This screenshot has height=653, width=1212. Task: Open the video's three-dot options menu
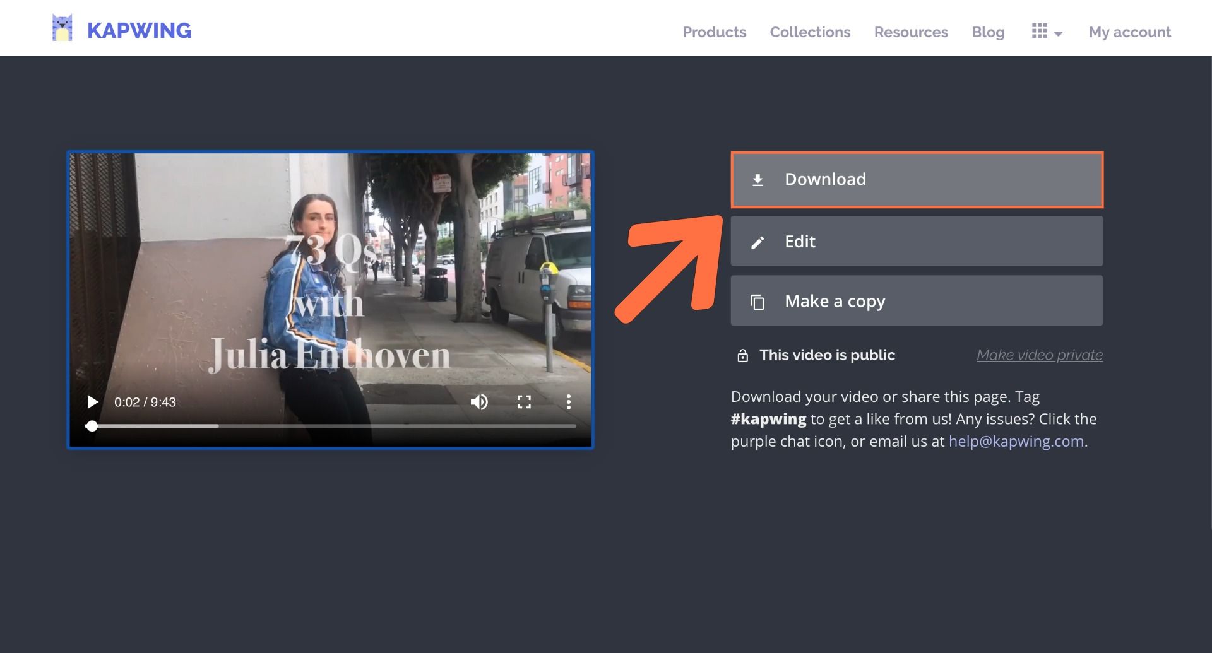click(x=568, y=402)
